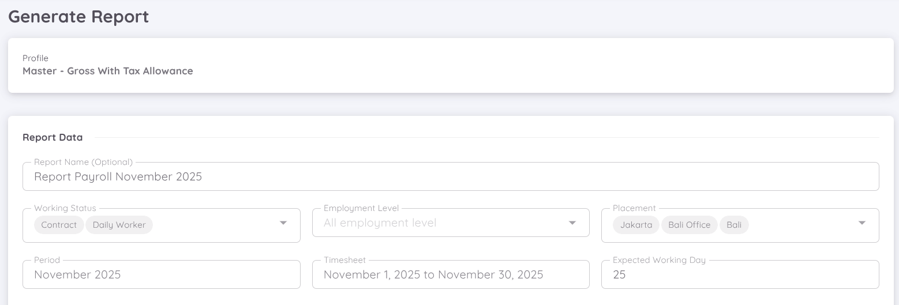Click the Master - Gross With Tax Allowance profile

(108, 71)
